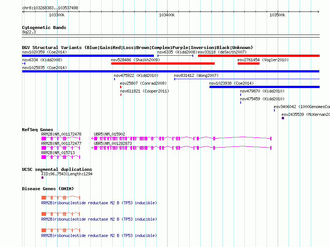Select the RRM2B NM_001172477 gene glyph

pyautogui.click(x=61, y=148)
